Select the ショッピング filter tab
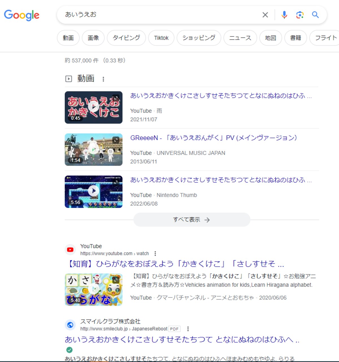Screen dimensions: 339x362 pyautogui.click(x=199, y=38)
